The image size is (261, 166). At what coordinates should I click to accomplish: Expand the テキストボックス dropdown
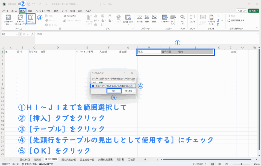tap(206, 24)
